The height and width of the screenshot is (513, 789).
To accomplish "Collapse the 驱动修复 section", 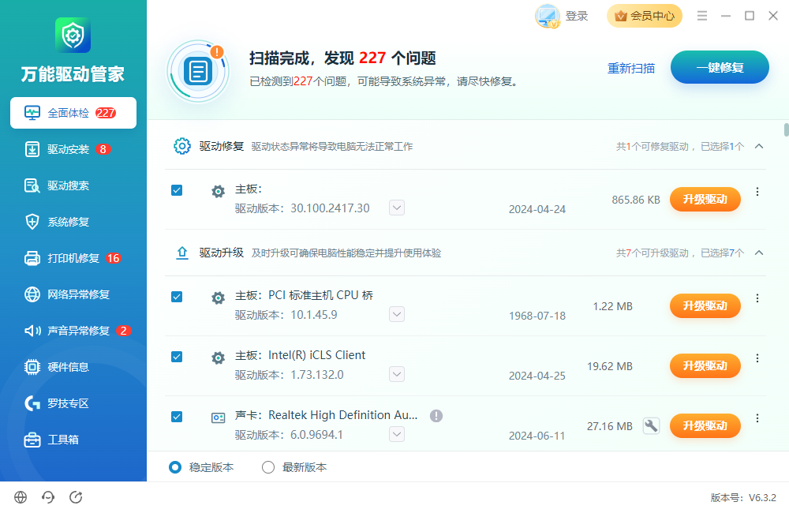I will pos(759,146).
